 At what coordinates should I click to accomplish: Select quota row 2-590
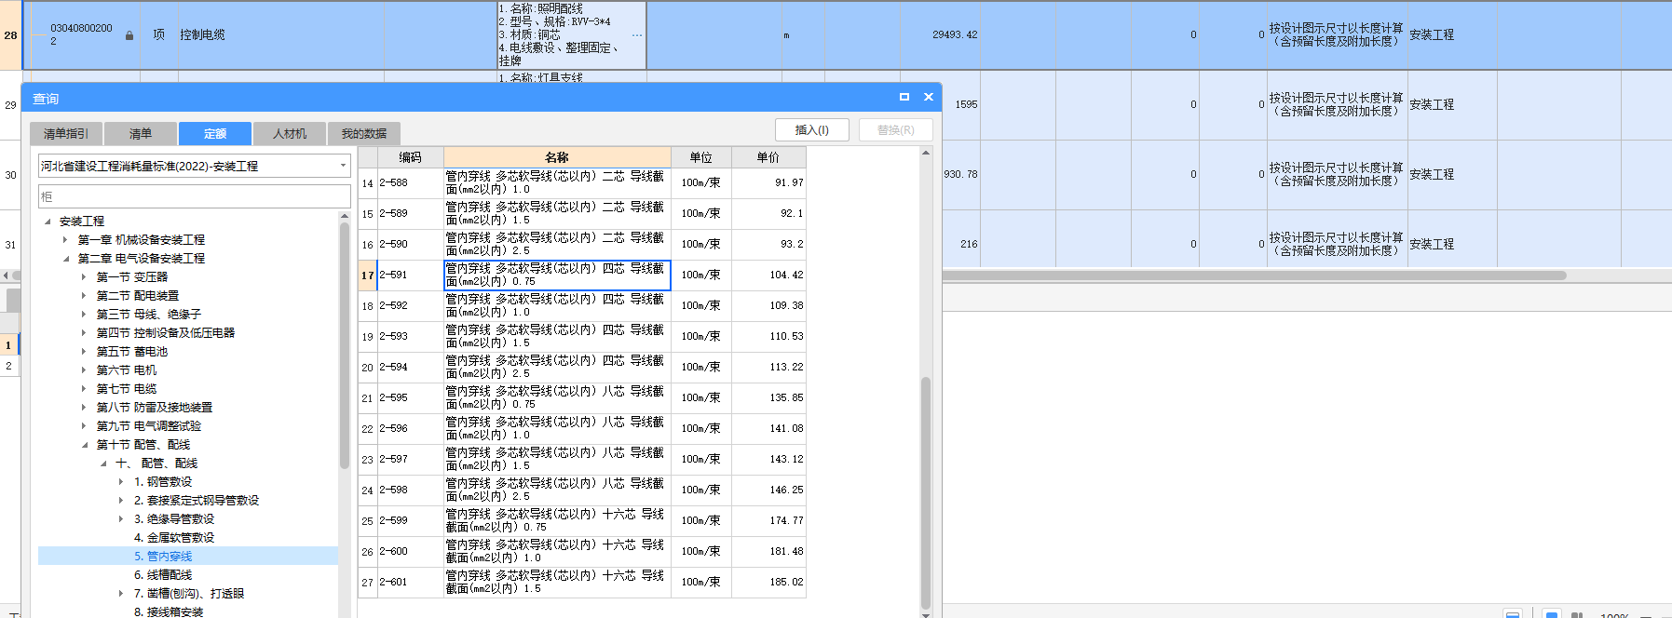click(x=582, y=245)
